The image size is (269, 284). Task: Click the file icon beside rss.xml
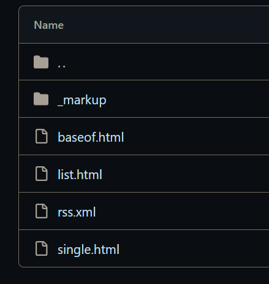coord(42,211)
